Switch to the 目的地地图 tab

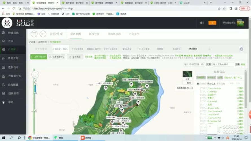coord(114,34)
